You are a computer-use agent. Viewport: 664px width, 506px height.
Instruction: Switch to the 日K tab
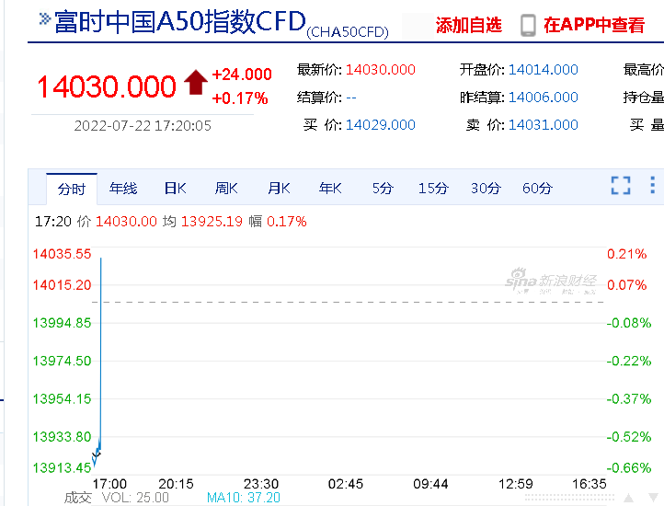click(176, 189)
